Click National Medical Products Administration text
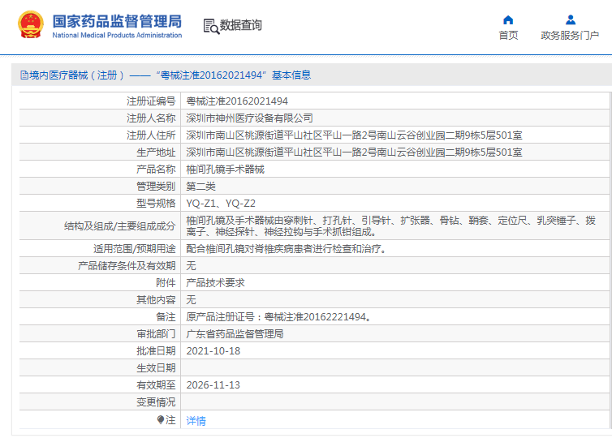The width and height of the screenshot is (612, 438). pos(117,35)
